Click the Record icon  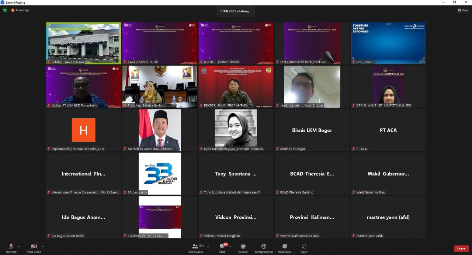click(243, 246)
